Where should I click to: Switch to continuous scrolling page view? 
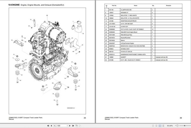(157, 126)
